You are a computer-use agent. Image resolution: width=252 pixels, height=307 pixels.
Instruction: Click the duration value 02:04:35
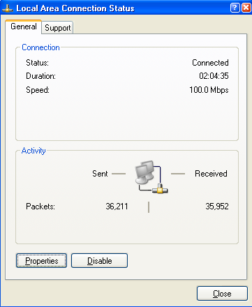pos(214,76)
